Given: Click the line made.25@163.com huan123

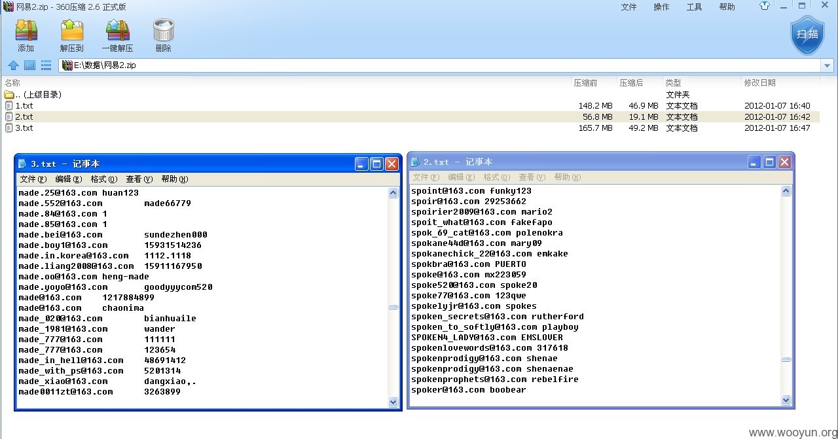Looking at the screenshot, I should coord(79,193).
